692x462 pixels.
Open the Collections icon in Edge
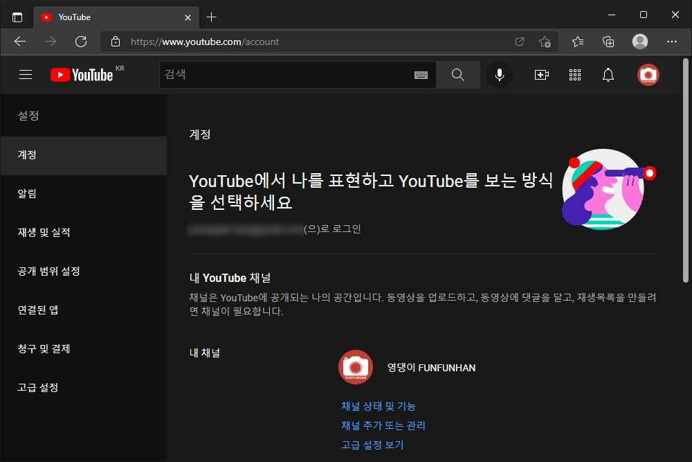pyautogui.click(x=608, y=42)
